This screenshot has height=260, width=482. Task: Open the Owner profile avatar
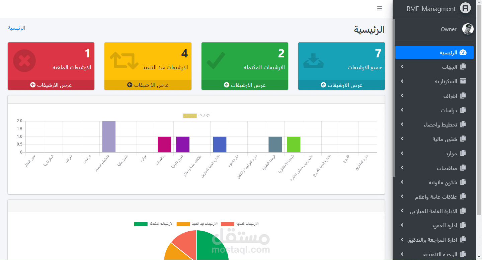(x=468, y=29)
